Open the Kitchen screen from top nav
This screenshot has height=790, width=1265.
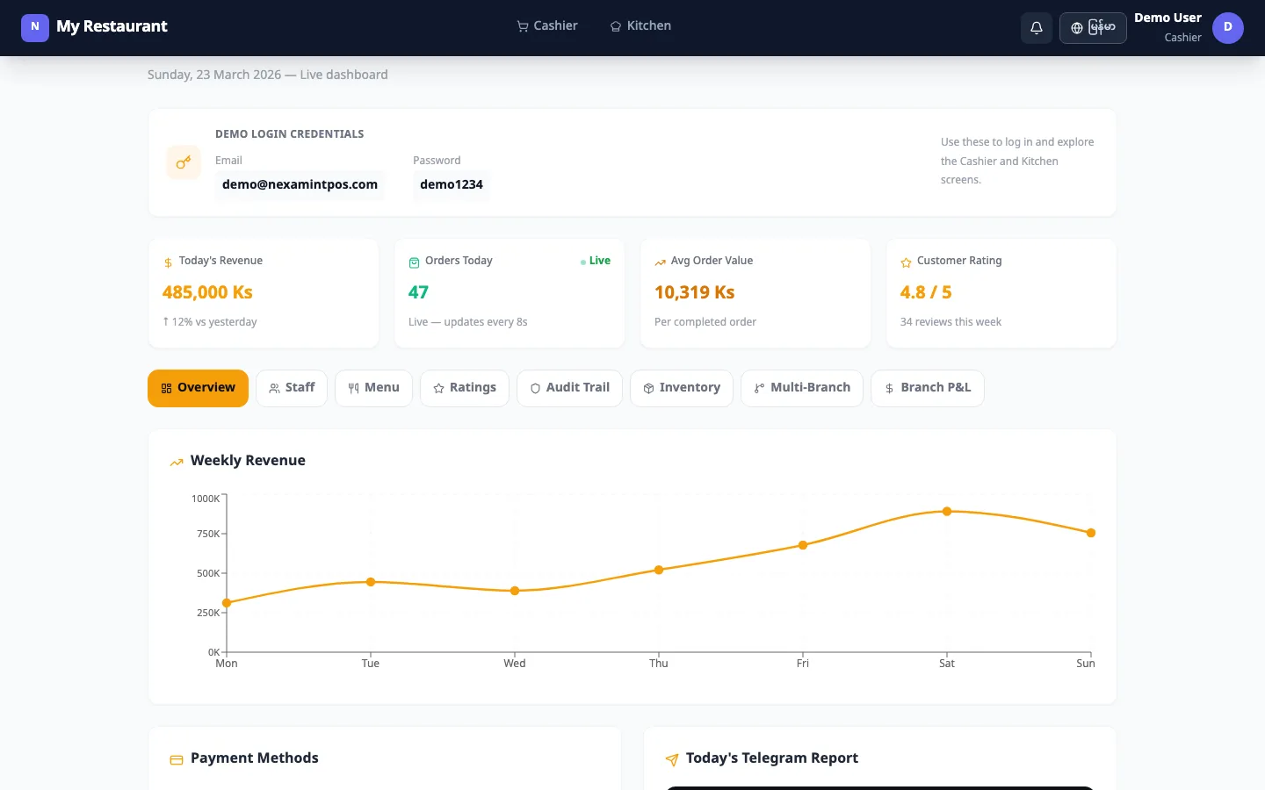[641, 26]
